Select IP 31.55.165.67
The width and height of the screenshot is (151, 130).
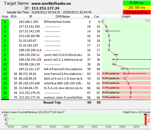pos(28,41)
